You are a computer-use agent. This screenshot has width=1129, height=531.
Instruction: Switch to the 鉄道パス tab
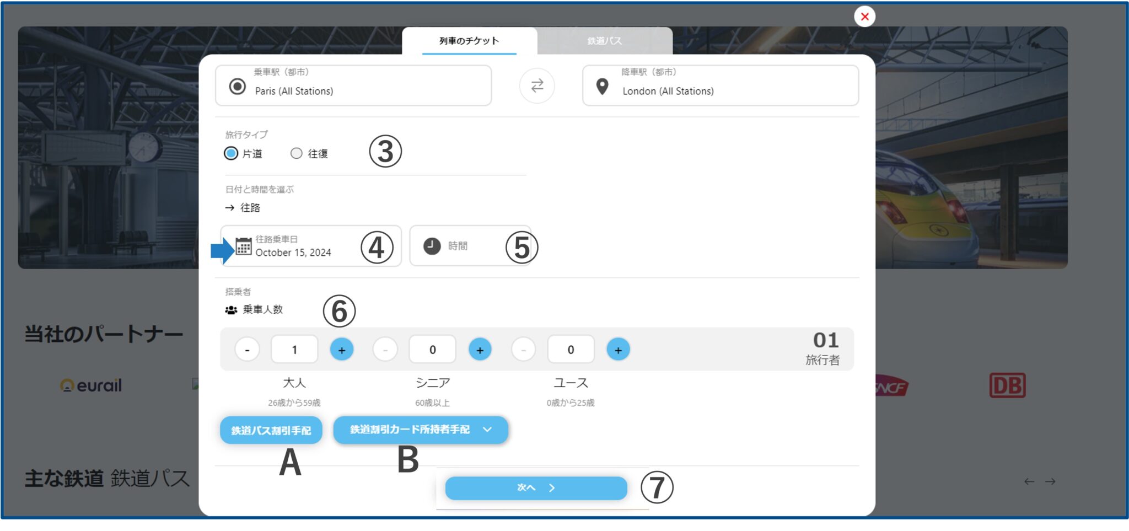pyautogui.click(x=604, y=41)
